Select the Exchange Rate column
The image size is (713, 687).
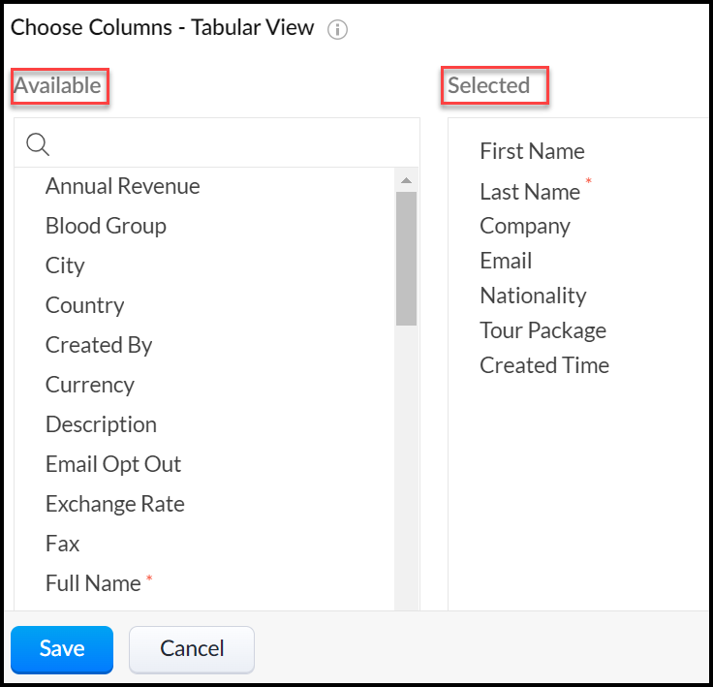(114, 504)
